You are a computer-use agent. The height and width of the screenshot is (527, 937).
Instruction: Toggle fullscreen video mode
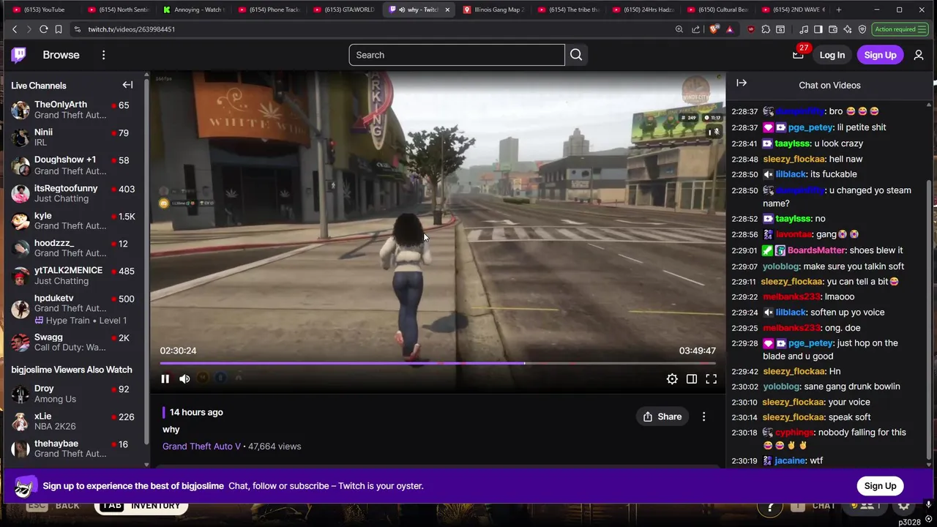coord(711,378)
